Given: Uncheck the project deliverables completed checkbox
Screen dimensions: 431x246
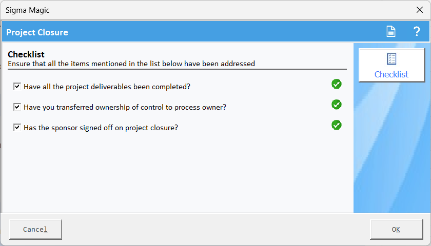Looking at the screenshot, I should [x=17, y=87].
